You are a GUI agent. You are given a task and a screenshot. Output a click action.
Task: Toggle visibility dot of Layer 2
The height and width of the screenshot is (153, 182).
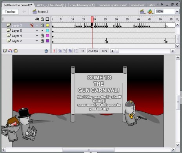pos(37,41)
